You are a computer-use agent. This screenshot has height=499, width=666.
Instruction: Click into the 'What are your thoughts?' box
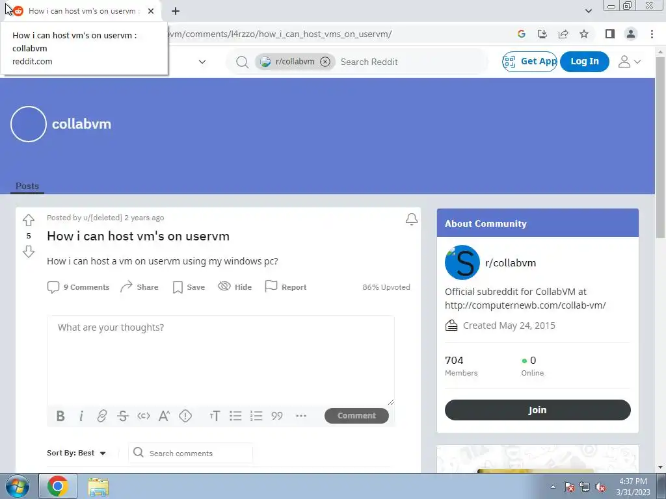(220, 360)
